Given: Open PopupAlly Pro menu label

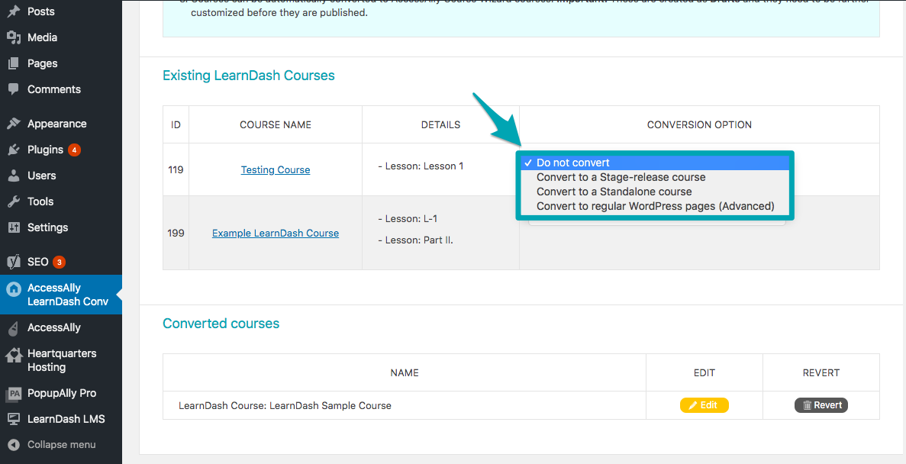Looking at the screenshot, I should pyautogui.click(x=62, y=393).
